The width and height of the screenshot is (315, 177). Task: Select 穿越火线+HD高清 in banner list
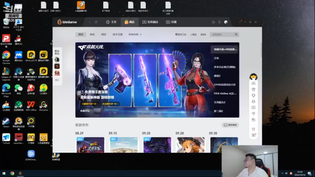point(225,50)
